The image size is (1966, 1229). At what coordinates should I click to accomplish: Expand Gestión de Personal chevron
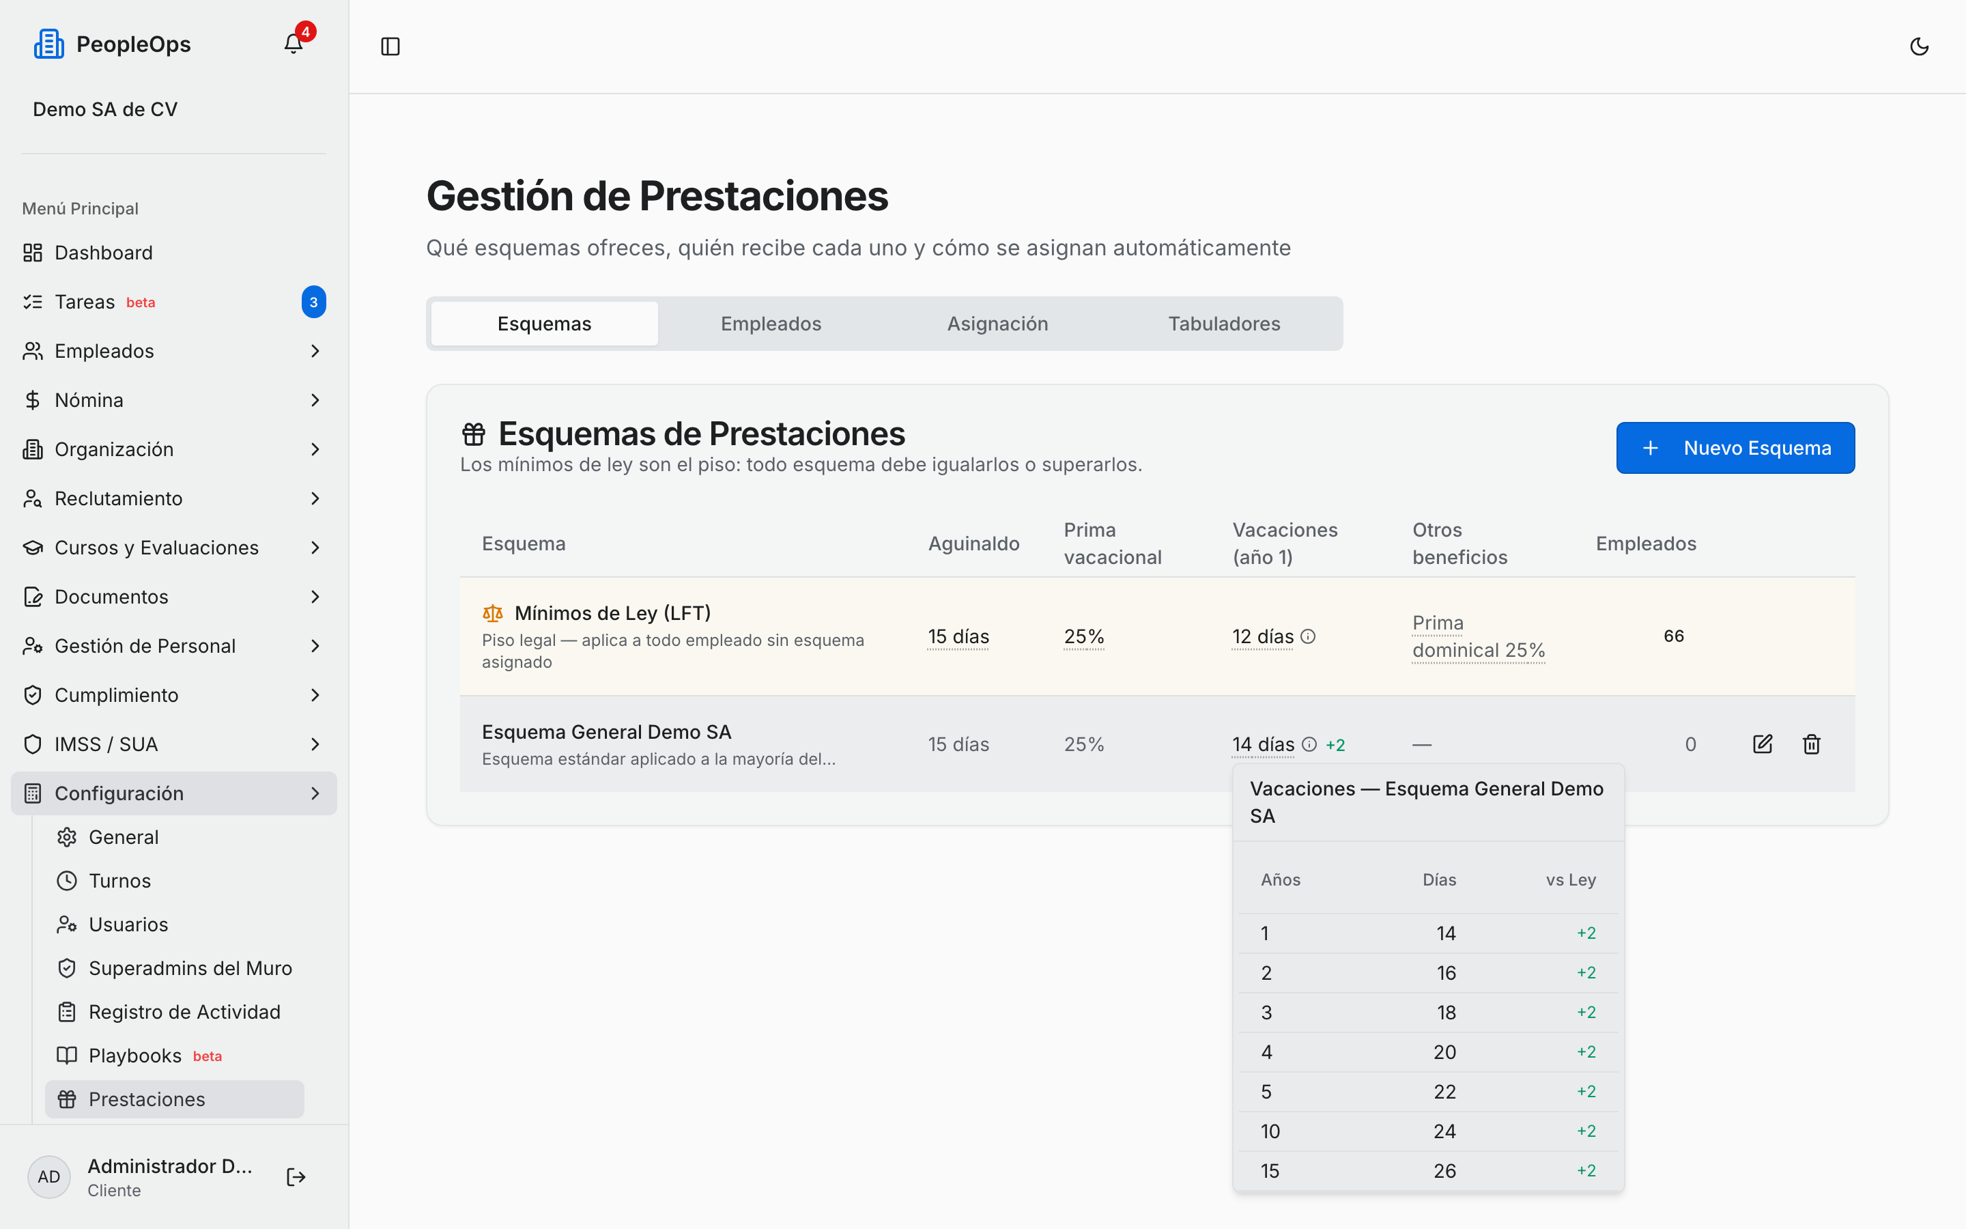[315, 646]
